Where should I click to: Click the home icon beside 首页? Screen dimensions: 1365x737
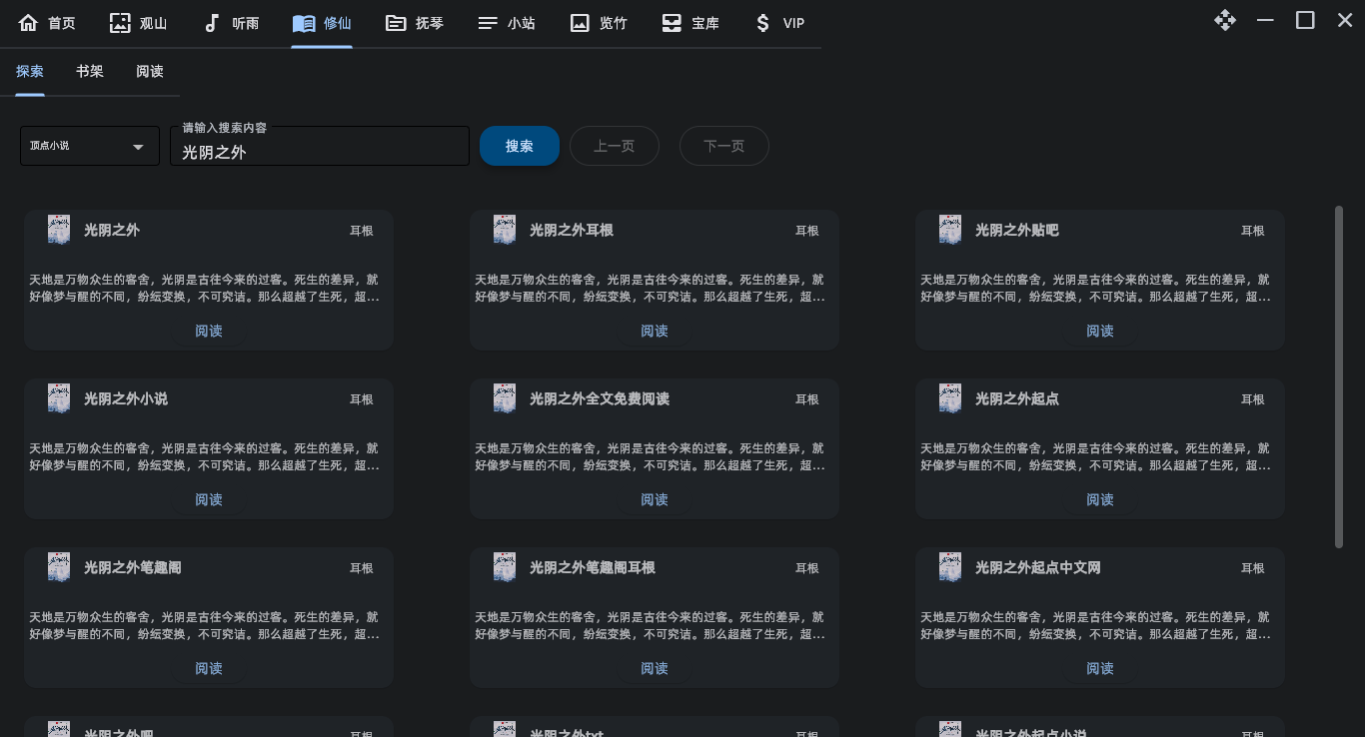[28, 23]
